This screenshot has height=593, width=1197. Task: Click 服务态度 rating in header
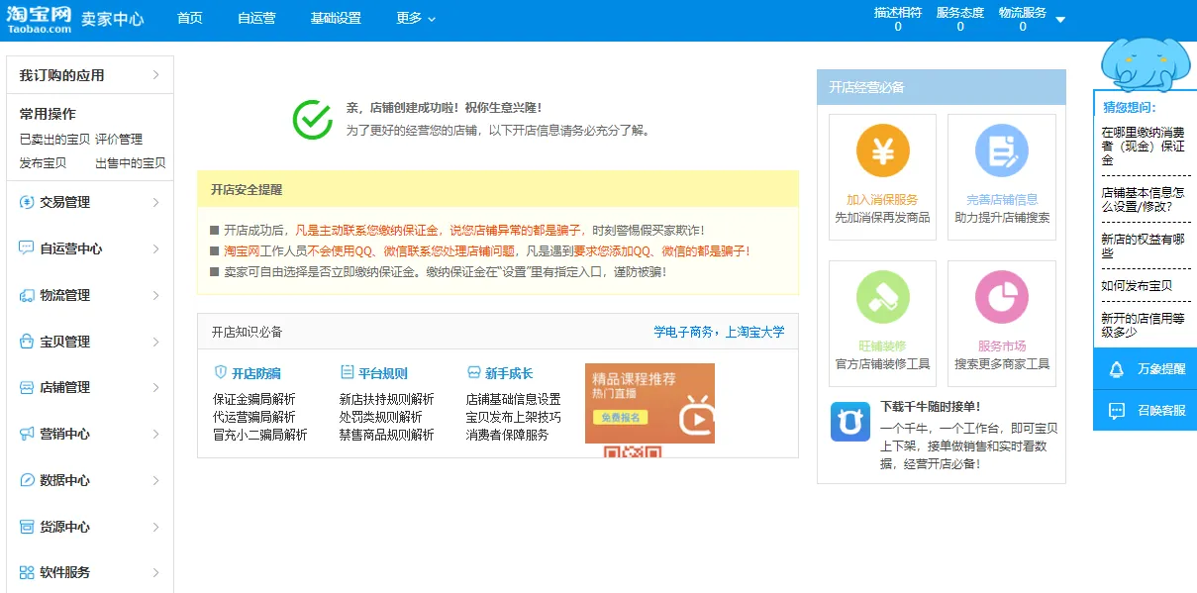point(959,19)
